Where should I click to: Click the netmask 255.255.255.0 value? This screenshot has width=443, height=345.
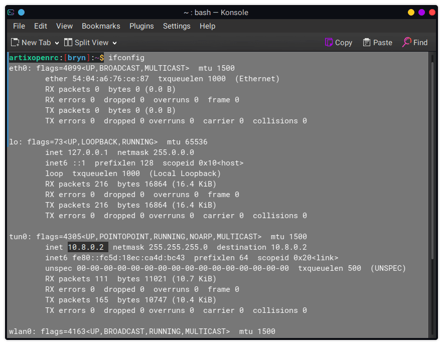178,247
